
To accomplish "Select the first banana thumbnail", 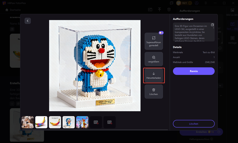I will point(41,122).
